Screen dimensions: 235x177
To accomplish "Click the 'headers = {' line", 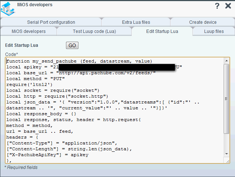I will click(22, 137).
